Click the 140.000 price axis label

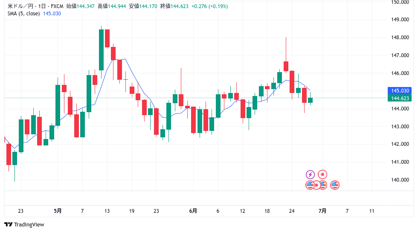click(400, 180)
